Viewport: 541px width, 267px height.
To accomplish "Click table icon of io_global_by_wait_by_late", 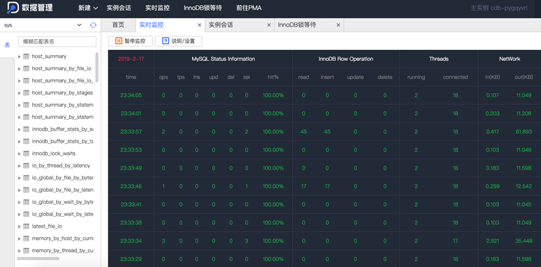I will 26,214.
